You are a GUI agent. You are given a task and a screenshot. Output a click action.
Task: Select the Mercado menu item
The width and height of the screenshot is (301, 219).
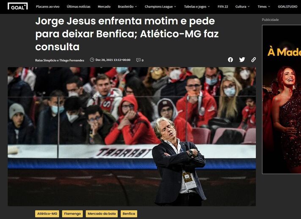coord(104,6)
